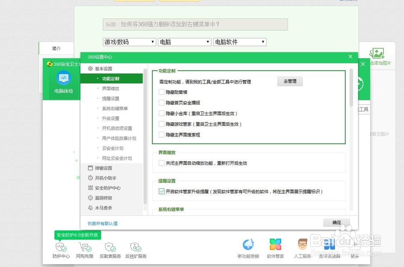Check 隐藏首页安全播报 option

pyautogui.click(x=162, y=103)
